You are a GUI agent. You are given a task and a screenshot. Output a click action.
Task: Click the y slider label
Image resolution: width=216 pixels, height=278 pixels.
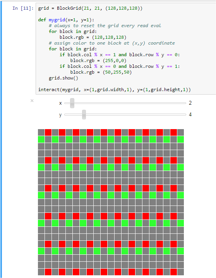coord(60,115)
